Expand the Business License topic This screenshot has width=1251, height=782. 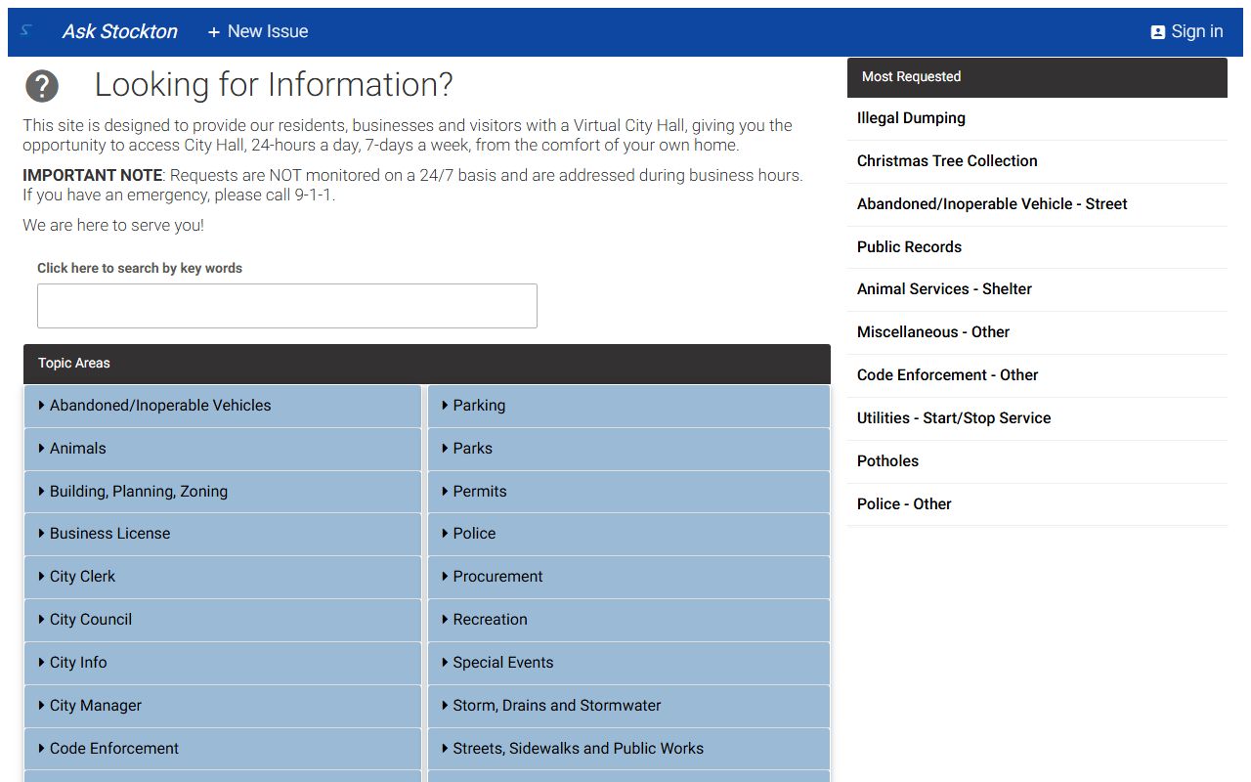pyautogui.click(x=223, y=534)
